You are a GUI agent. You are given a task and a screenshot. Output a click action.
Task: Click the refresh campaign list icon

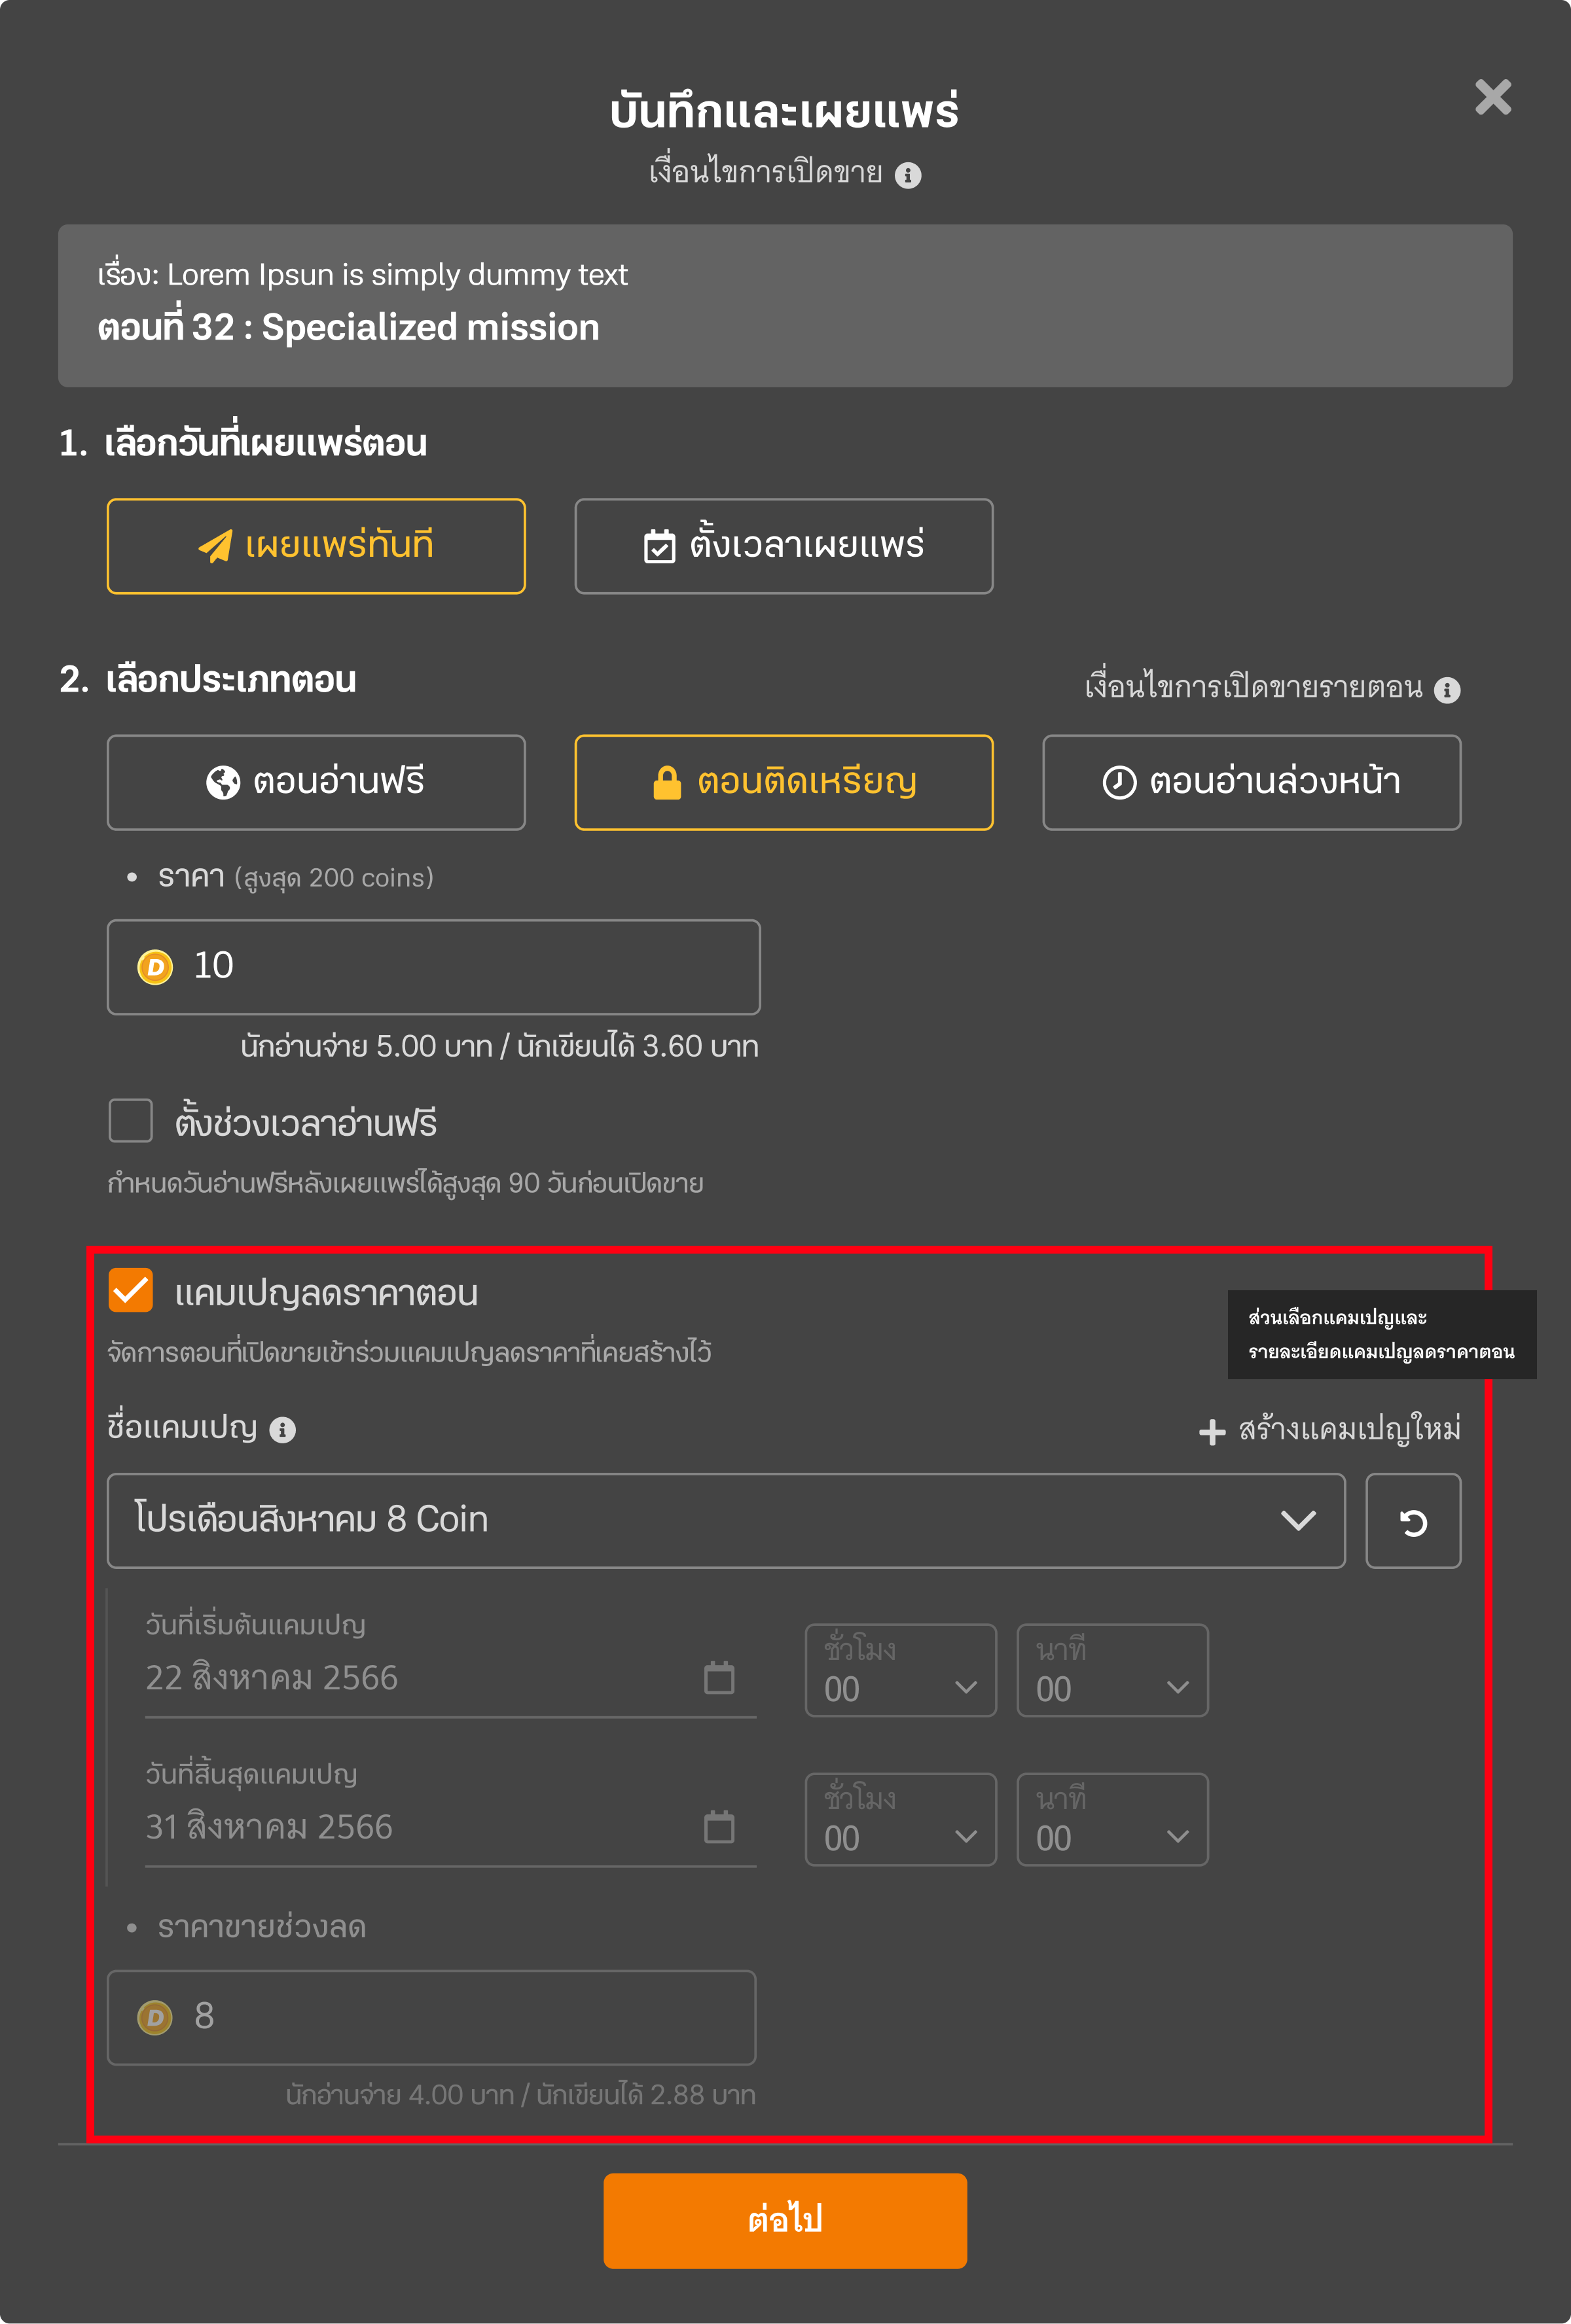[x=1413, y=1521]
